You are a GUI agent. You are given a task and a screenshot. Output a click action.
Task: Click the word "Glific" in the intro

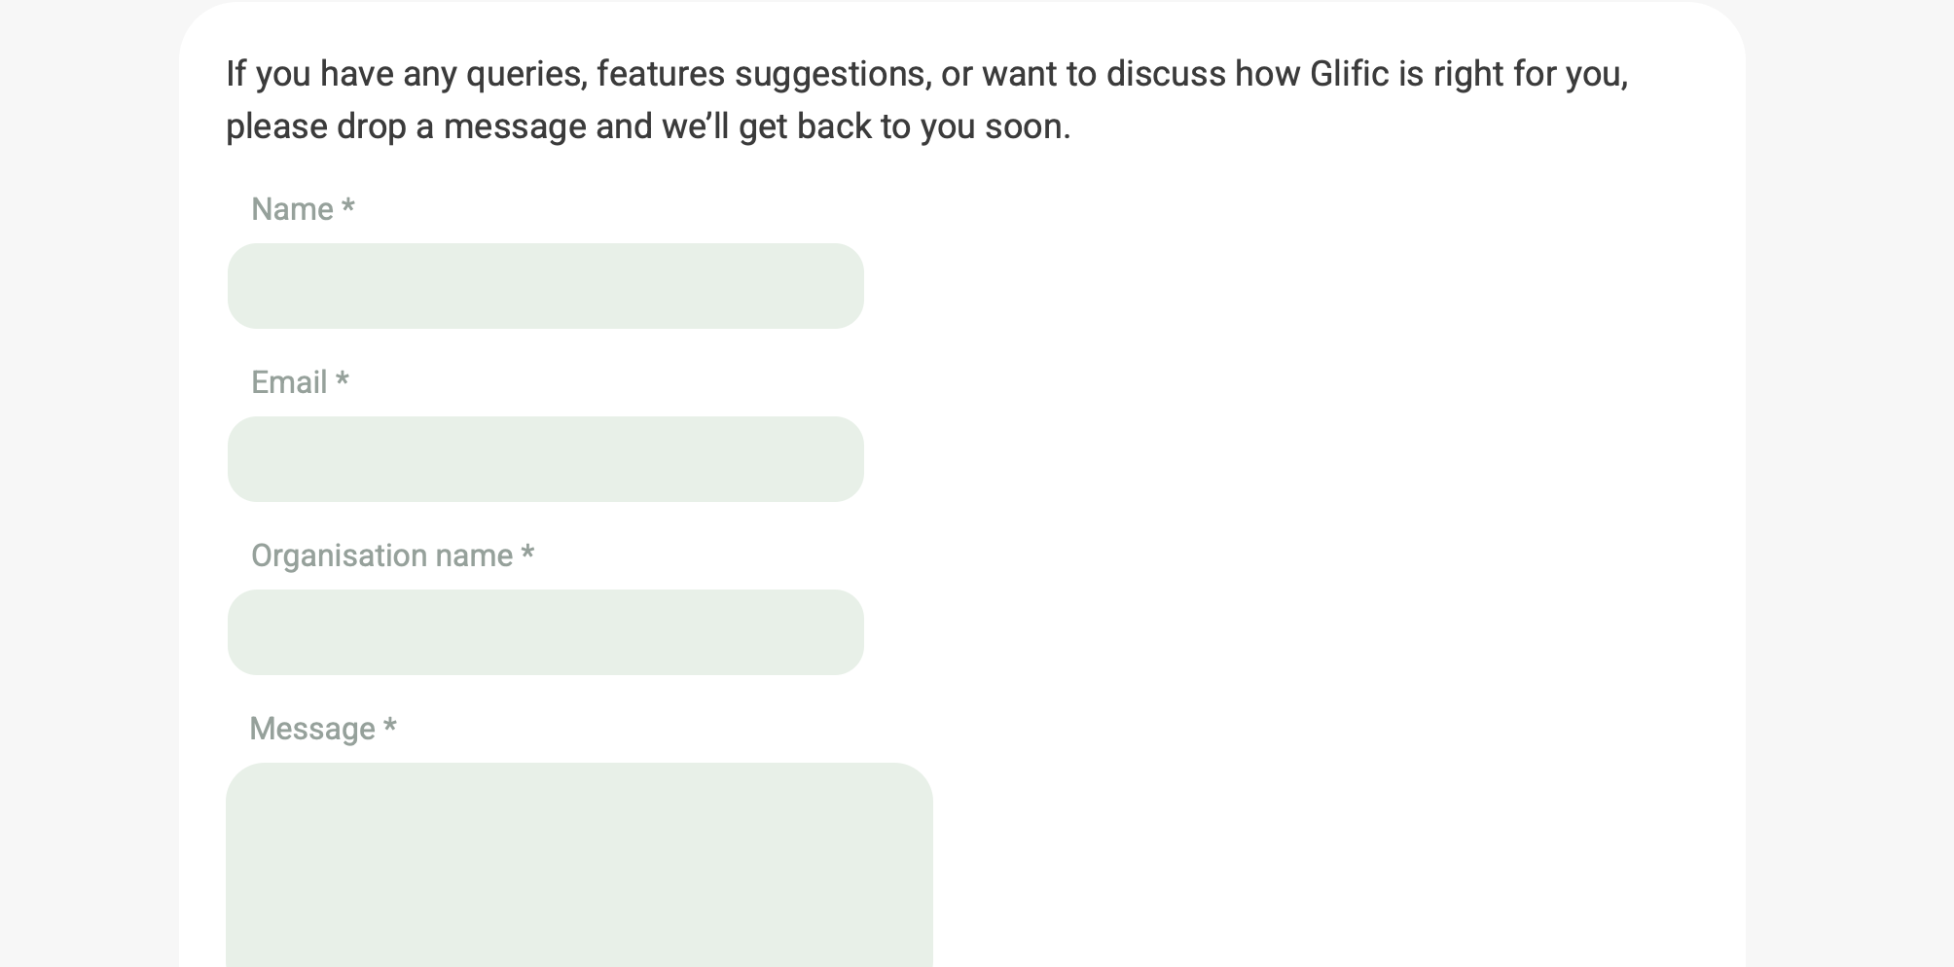coord(1349,74)
